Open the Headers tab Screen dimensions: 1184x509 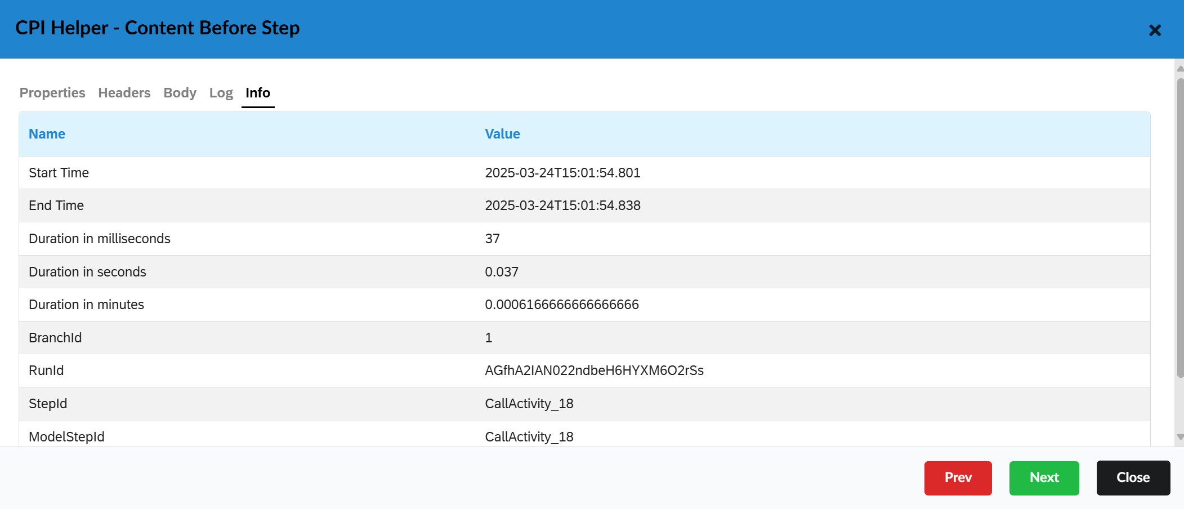coord(124,93)
